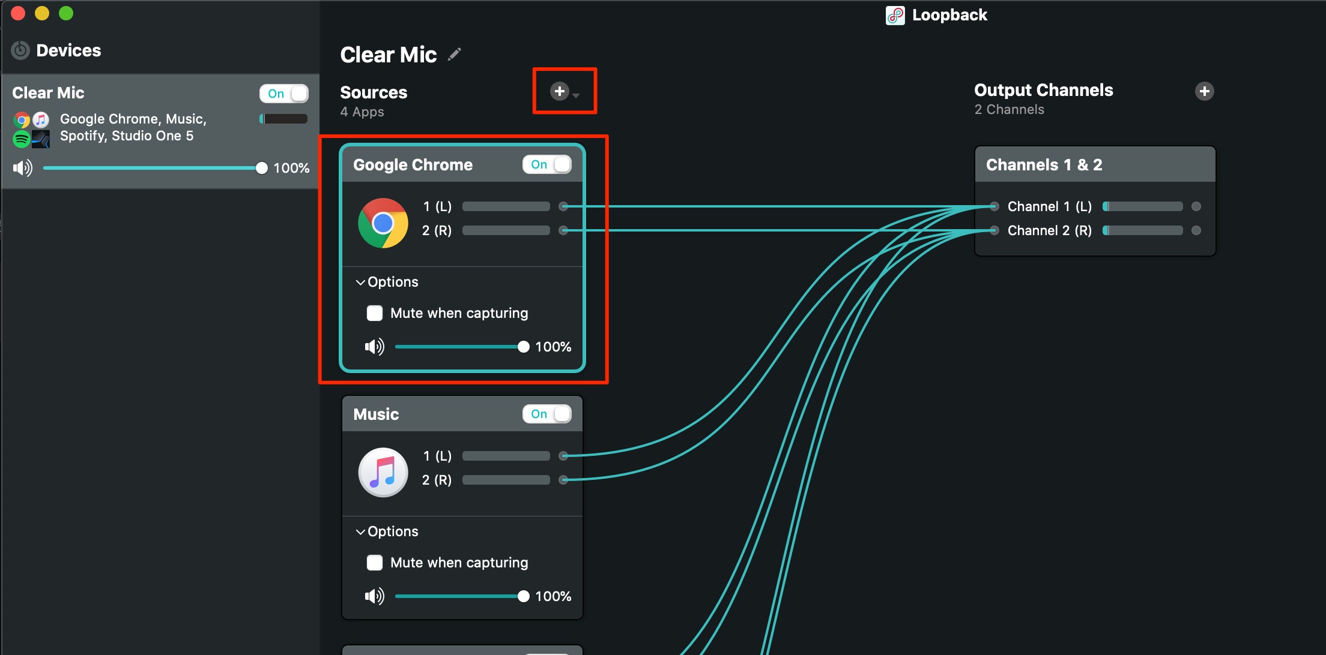Click the Google Chrome 1 (L) level meter
The width and height of the screenshot is (1326, 655).
(506, 206)
